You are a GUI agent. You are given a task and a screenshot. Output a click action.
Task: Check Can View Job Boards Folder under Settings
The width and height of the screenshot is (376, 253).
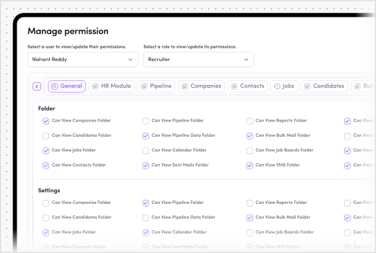(x=249, y=233)
